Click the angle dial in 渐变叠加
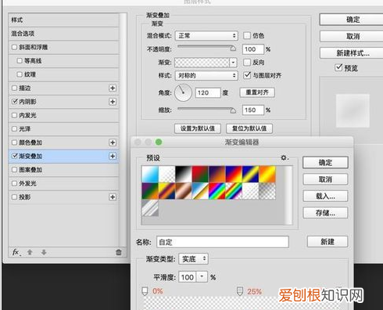The width and height of the screenshot is (383, 310). pyautogui.click(x=183, y=92)
